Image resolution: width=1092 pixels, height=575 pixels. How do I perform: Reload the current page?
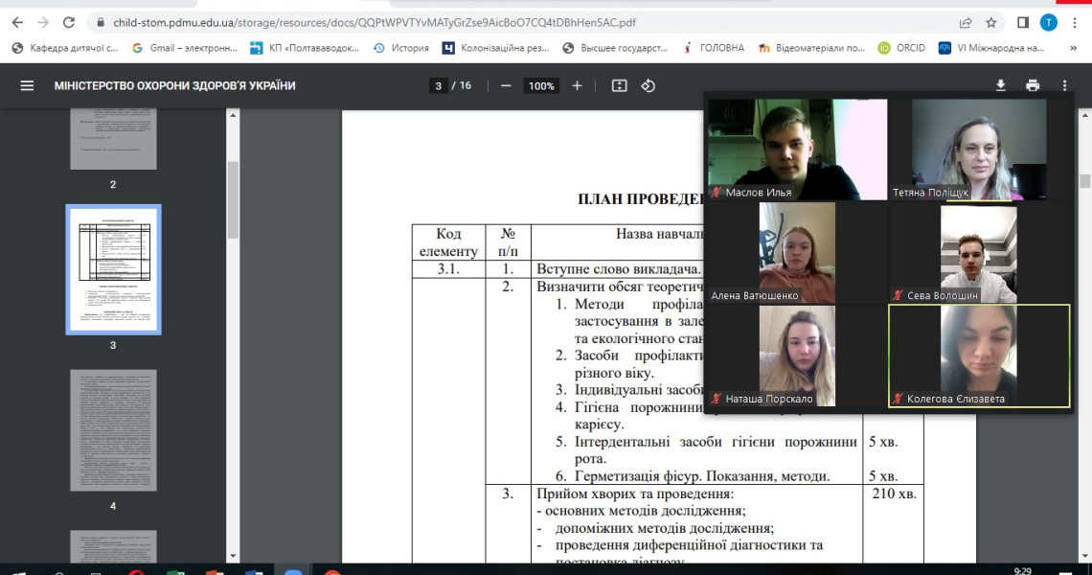68,22
